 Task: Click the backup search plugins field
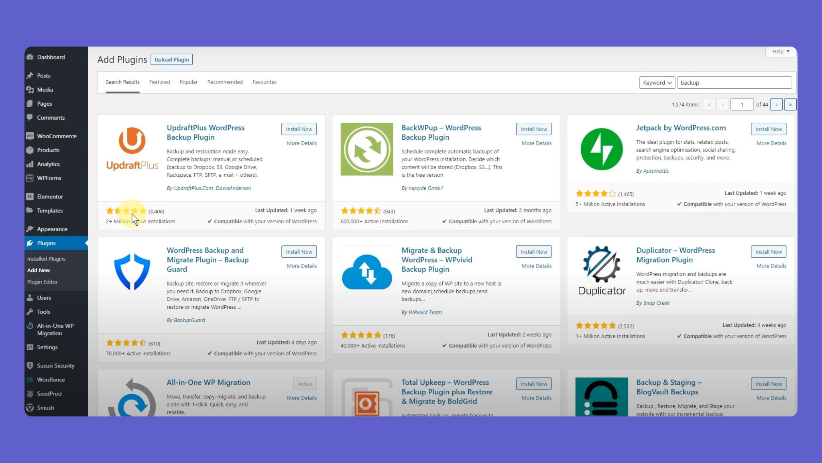(x=735, y=83)
